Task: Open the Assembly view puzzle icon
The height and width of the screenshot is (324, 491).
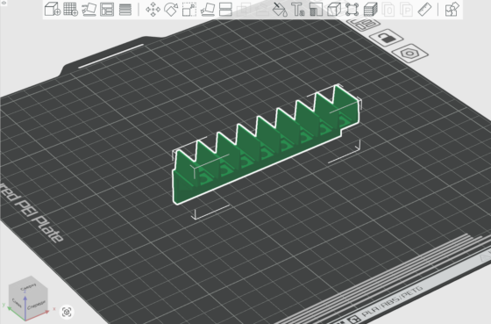Action: [x=452, y=9]
